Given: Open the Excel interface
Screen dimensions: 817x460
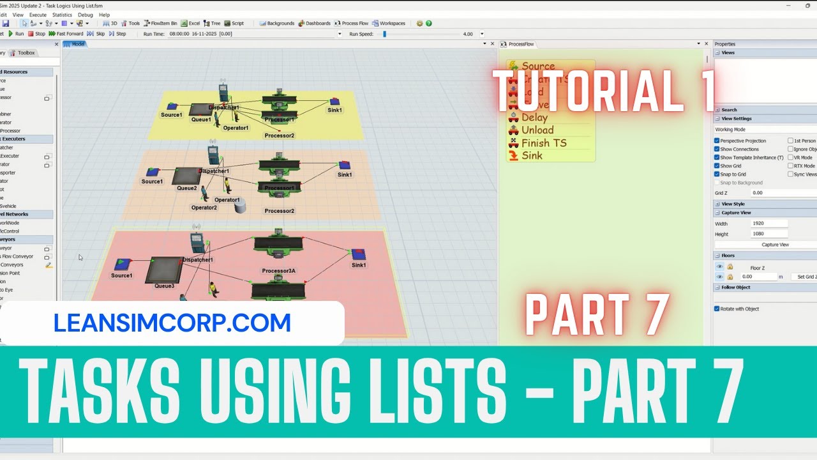Looking at the screenshot, I should [x=190, y=23].
